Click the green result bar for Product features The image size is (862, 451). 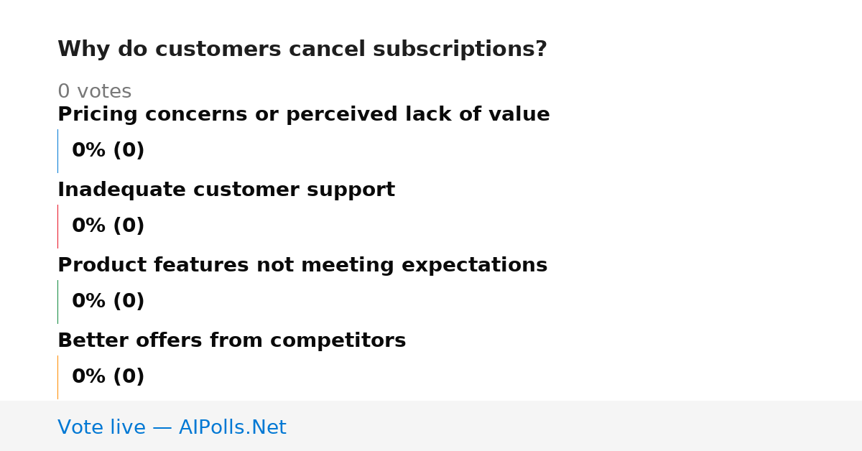(x=57, y=302)
